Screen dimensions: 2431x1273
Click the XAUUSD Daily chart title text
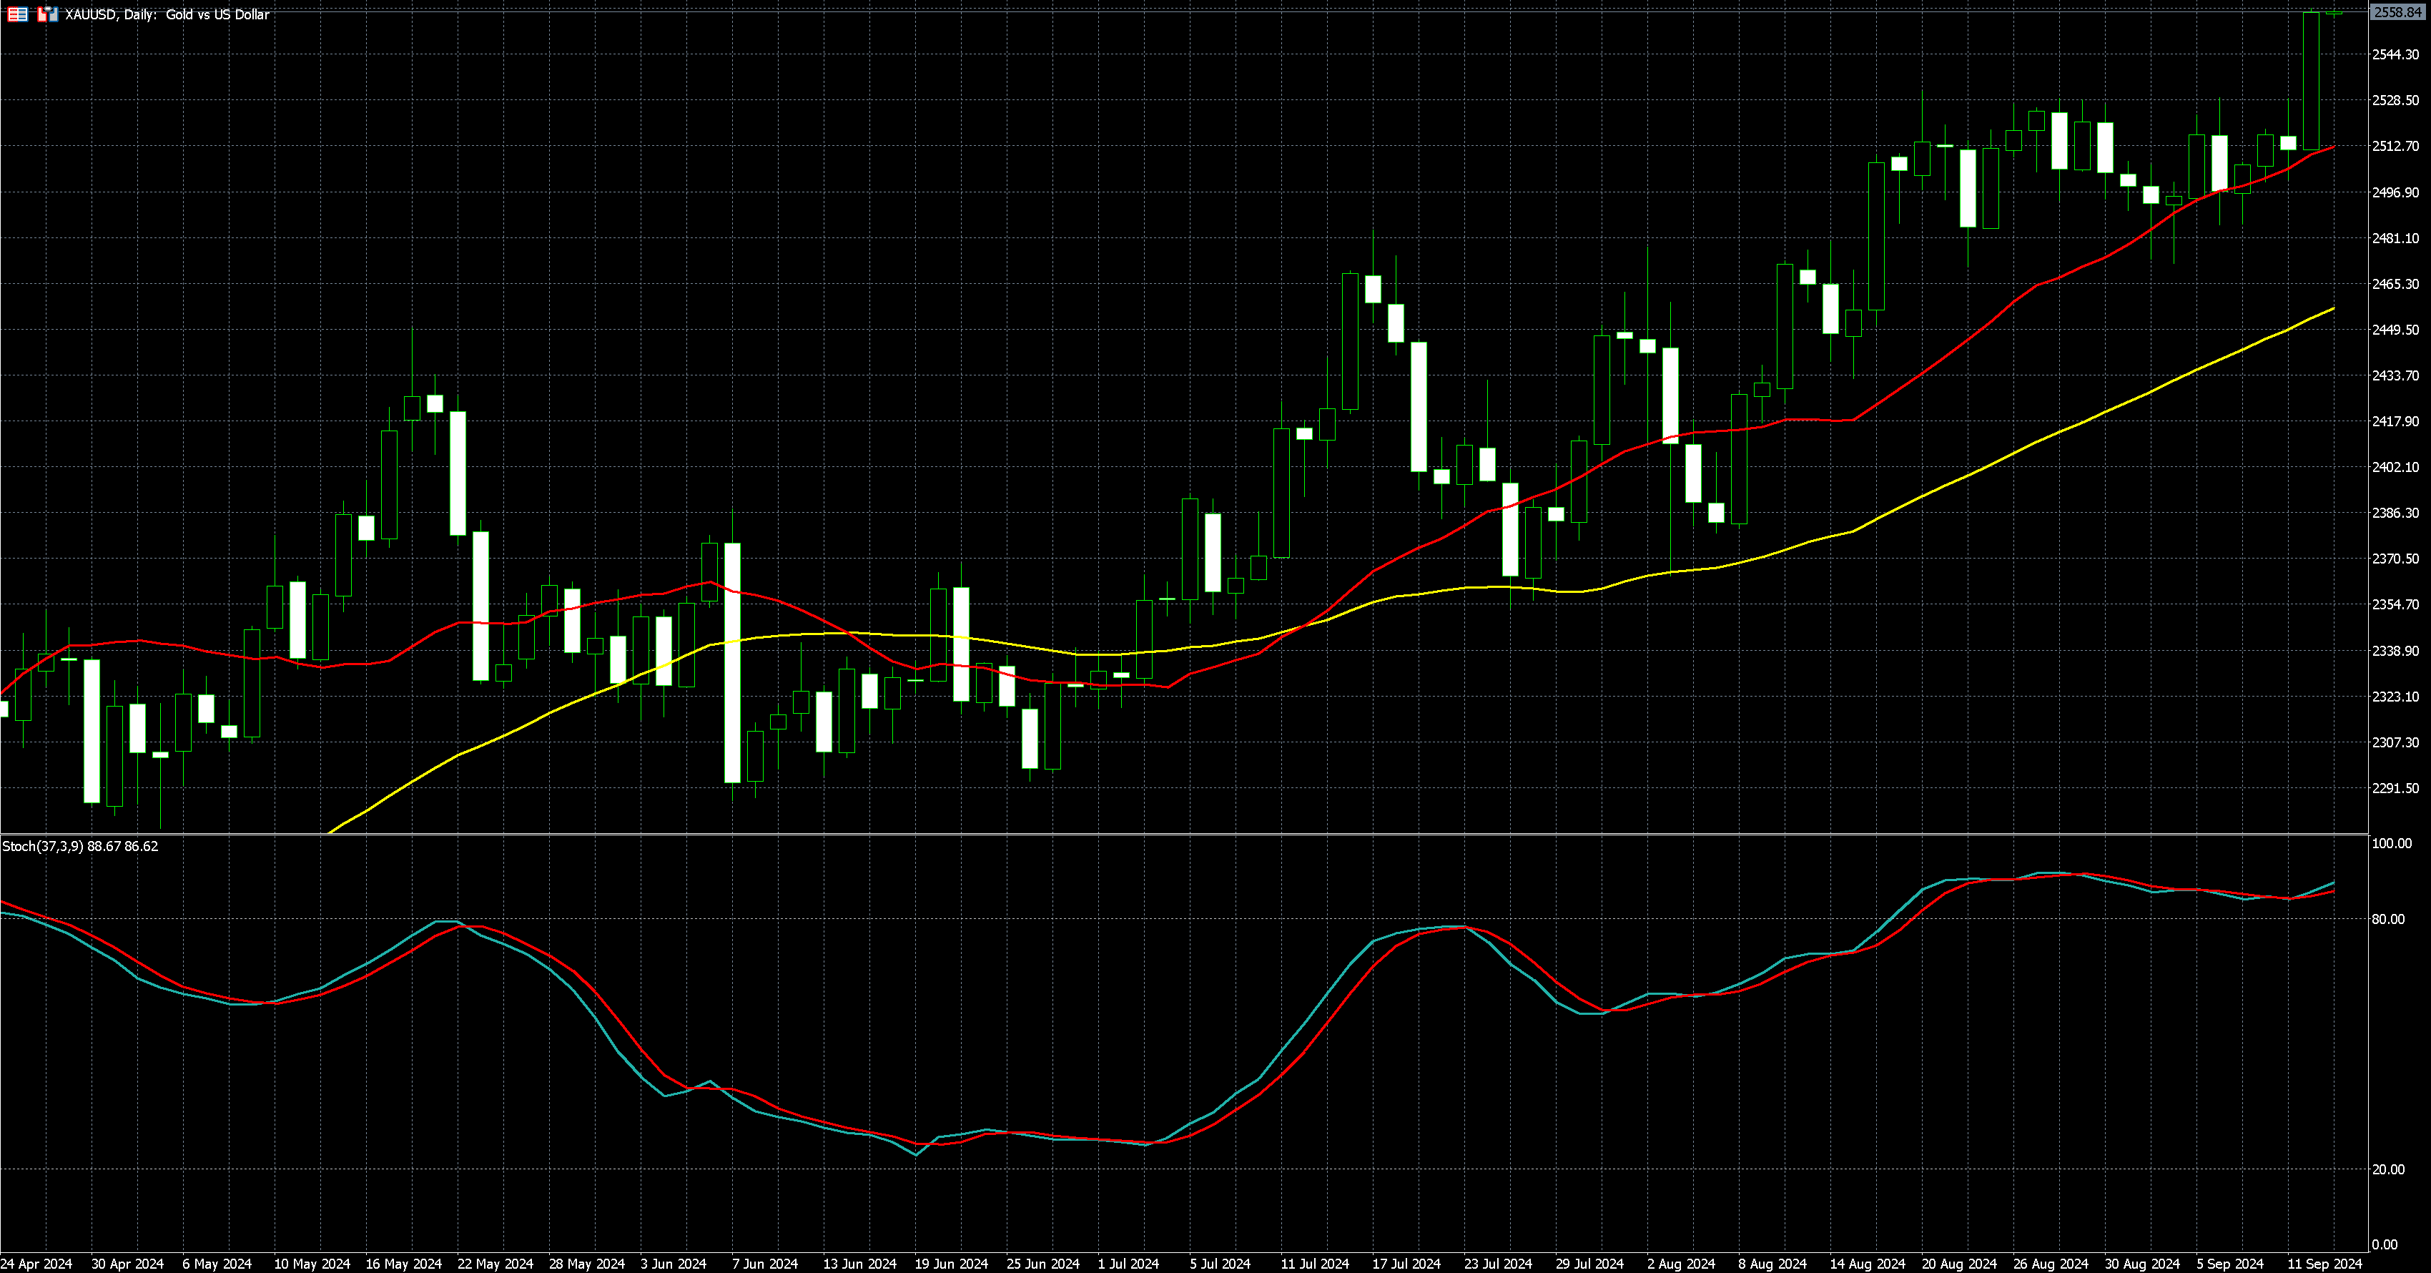pyautogui.click(x=167, y=14)
